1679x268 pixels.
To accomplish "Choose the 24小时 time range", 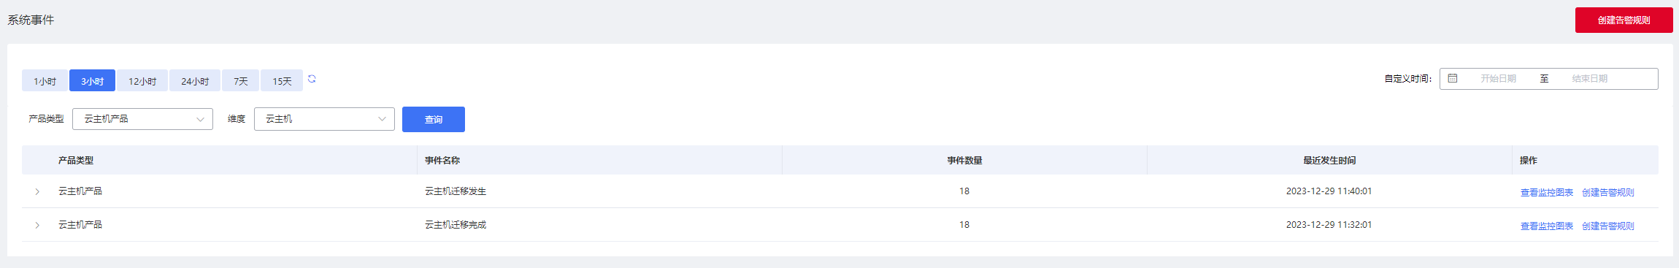I will (195, 81).
